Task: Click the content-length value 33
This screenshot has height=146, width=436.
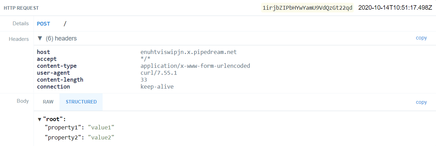Action: point(144,80)
